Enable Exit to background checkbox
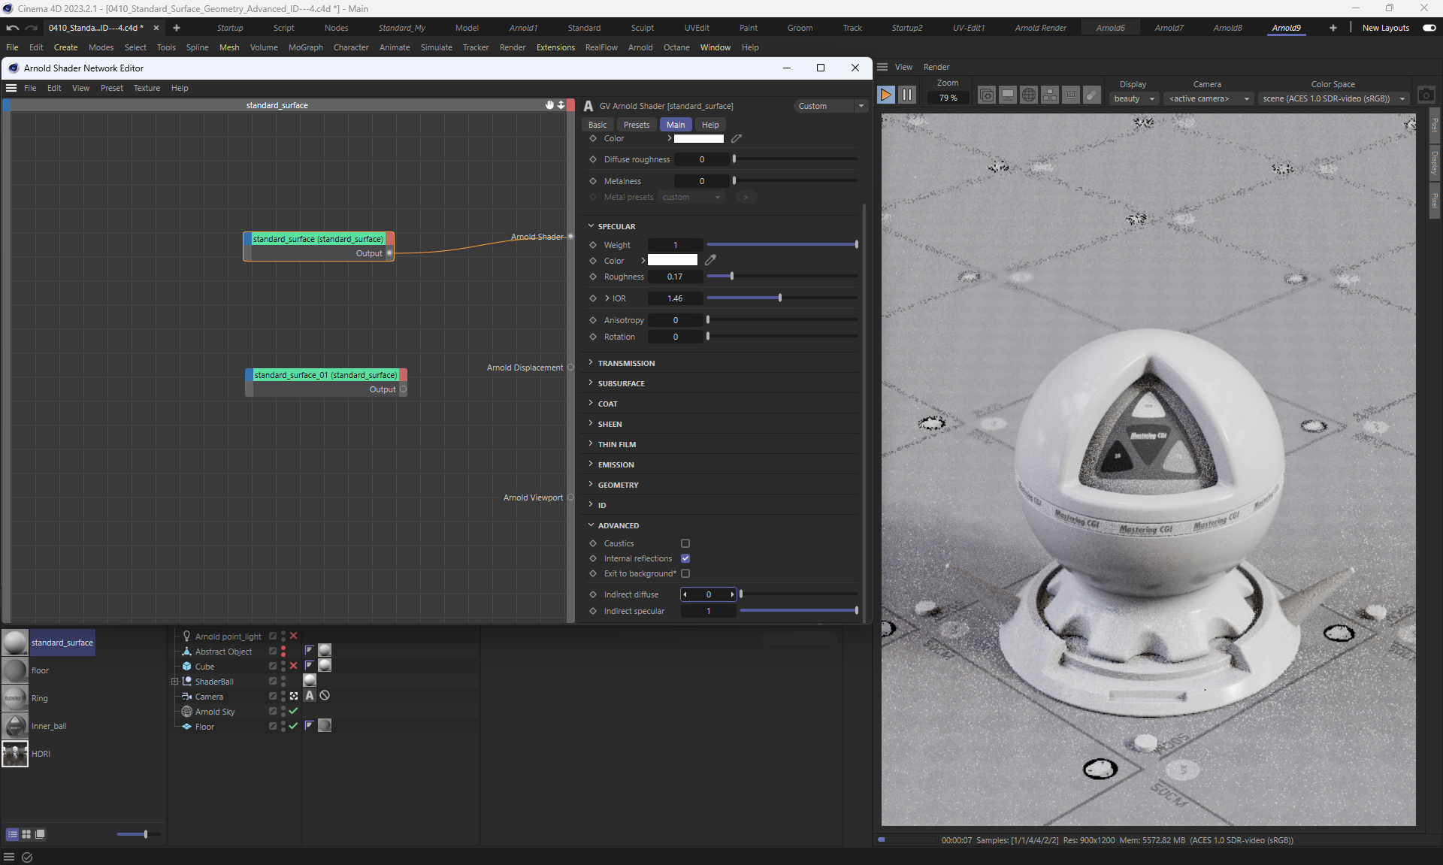Image resolution: width=1443 pixels, height=865 pixels. (x=685, y=573)
